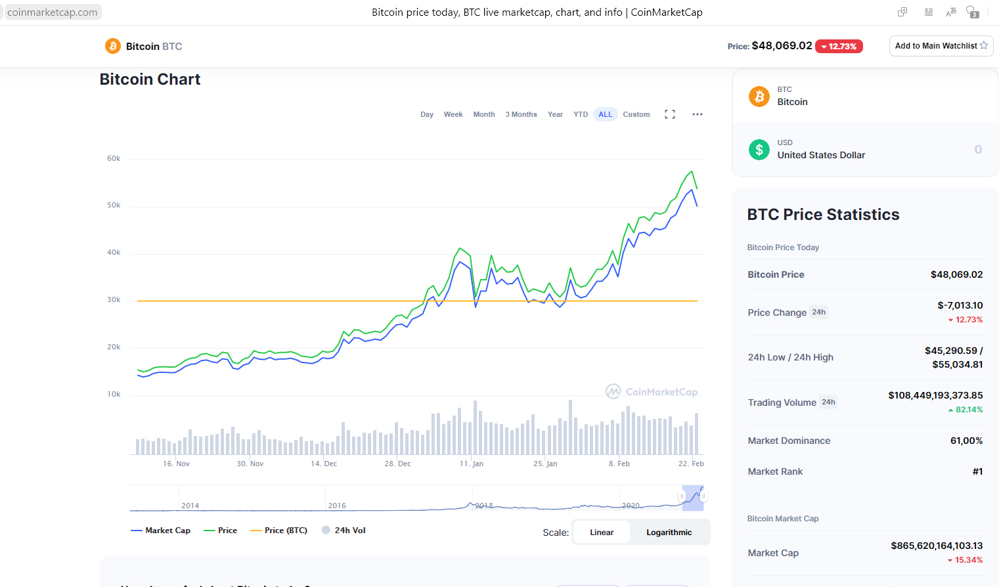999x587 pixels.
Task: Click 2014 on the navigator timeline
Action: [x=190, y=506]
